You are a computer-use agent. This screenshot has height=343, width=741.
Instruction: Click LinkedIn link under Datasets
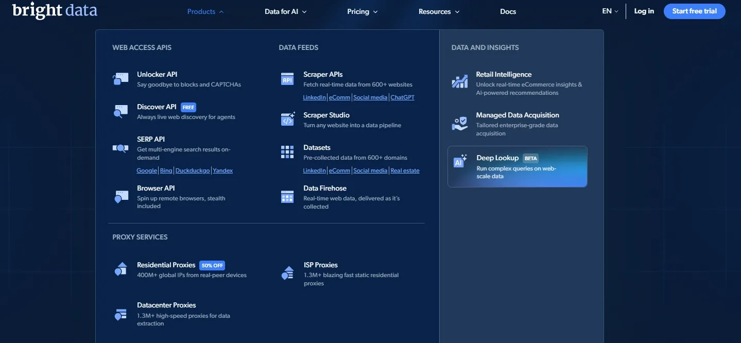[314, 170]
